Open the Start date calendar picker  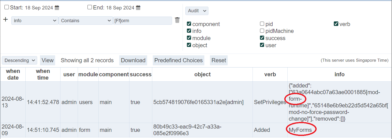tap(57, 8)
